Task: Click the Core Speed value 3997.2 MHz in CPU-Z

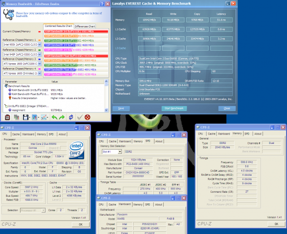Action: click(x=31, y=187)
